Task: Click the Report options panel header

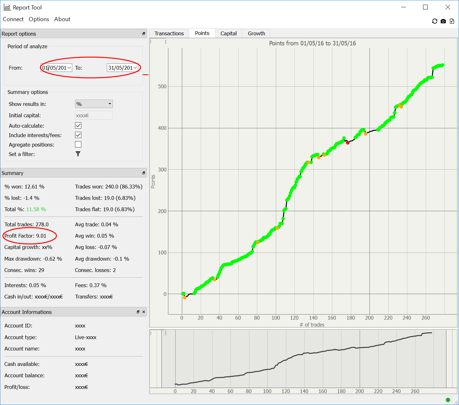Action: [x=73, y=34]
